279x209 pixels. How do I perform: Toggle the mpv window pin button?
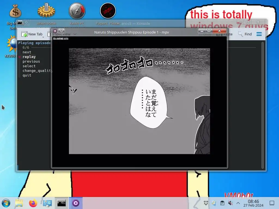click(x=61, y=31)
